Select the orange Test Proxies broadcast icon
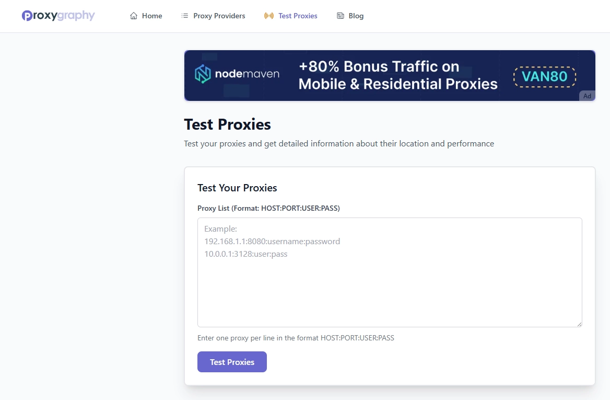Viewport: 610px width, 400px height. [268, 16]
